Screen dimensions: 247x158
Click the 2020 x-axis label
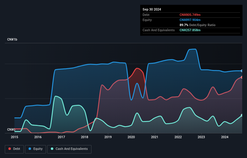[131, 137]
